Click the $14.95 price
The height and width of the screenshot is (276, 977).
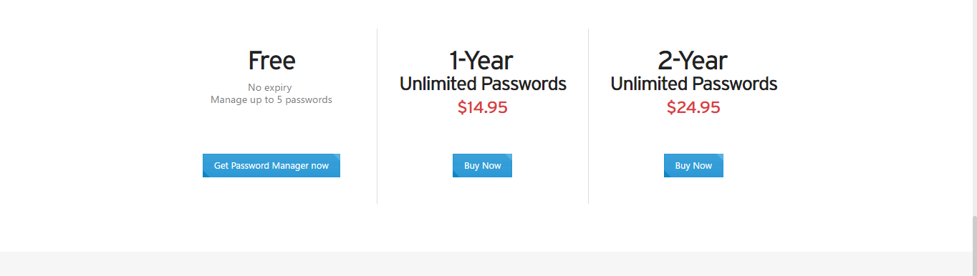482,108
